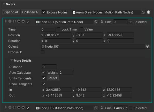Screen dimensions: 154x112
Task: Click the info icon beside ArrowGreenNodes
Action: [149, 12]
